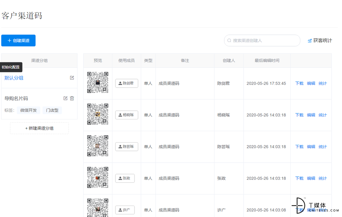Screen dimensions: 342x217
Task: Click the 门店型 tag
Action: 52,110
